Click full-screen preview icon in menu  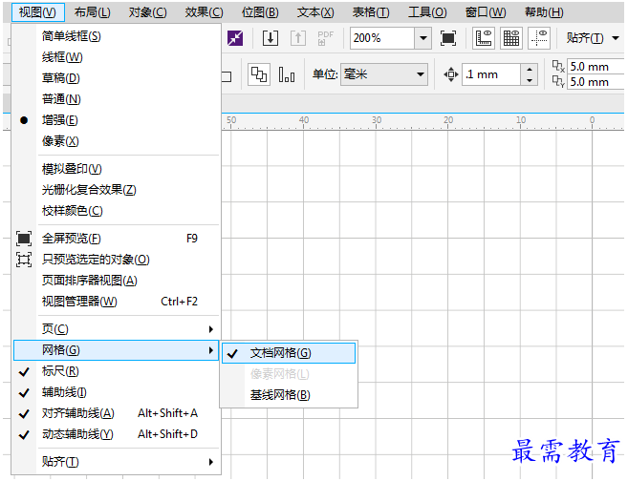24,239
